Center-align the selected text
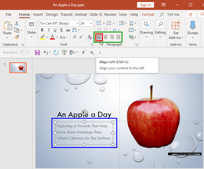The width and height of the screenshot is (204, 169). pyautogui.click(x=106, y=37)
